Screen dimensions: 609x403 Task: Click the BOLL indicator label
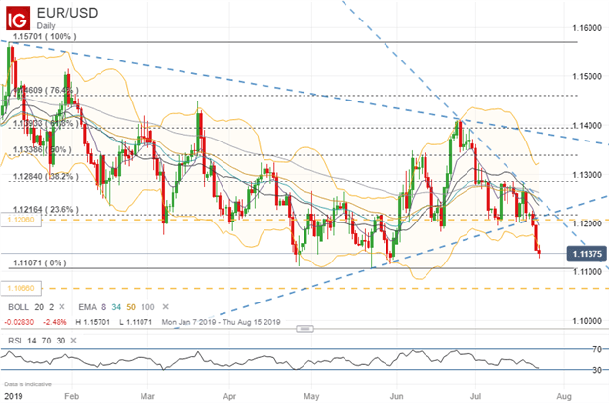[19, 307]
